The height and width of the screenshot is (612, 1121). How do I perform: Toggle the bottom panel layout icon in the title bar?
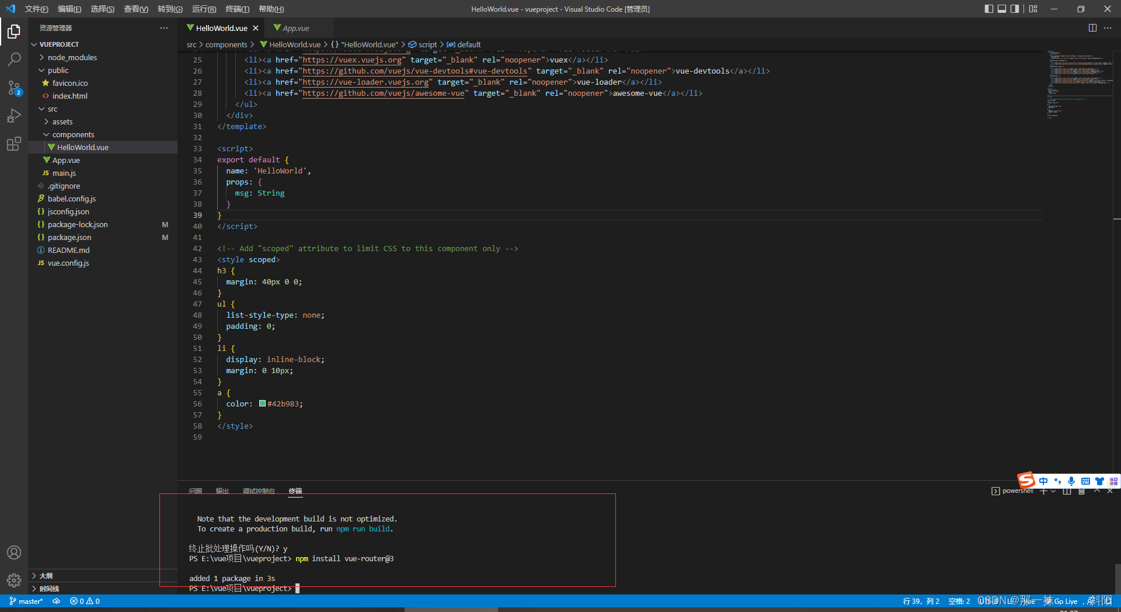click(1002, 9)
